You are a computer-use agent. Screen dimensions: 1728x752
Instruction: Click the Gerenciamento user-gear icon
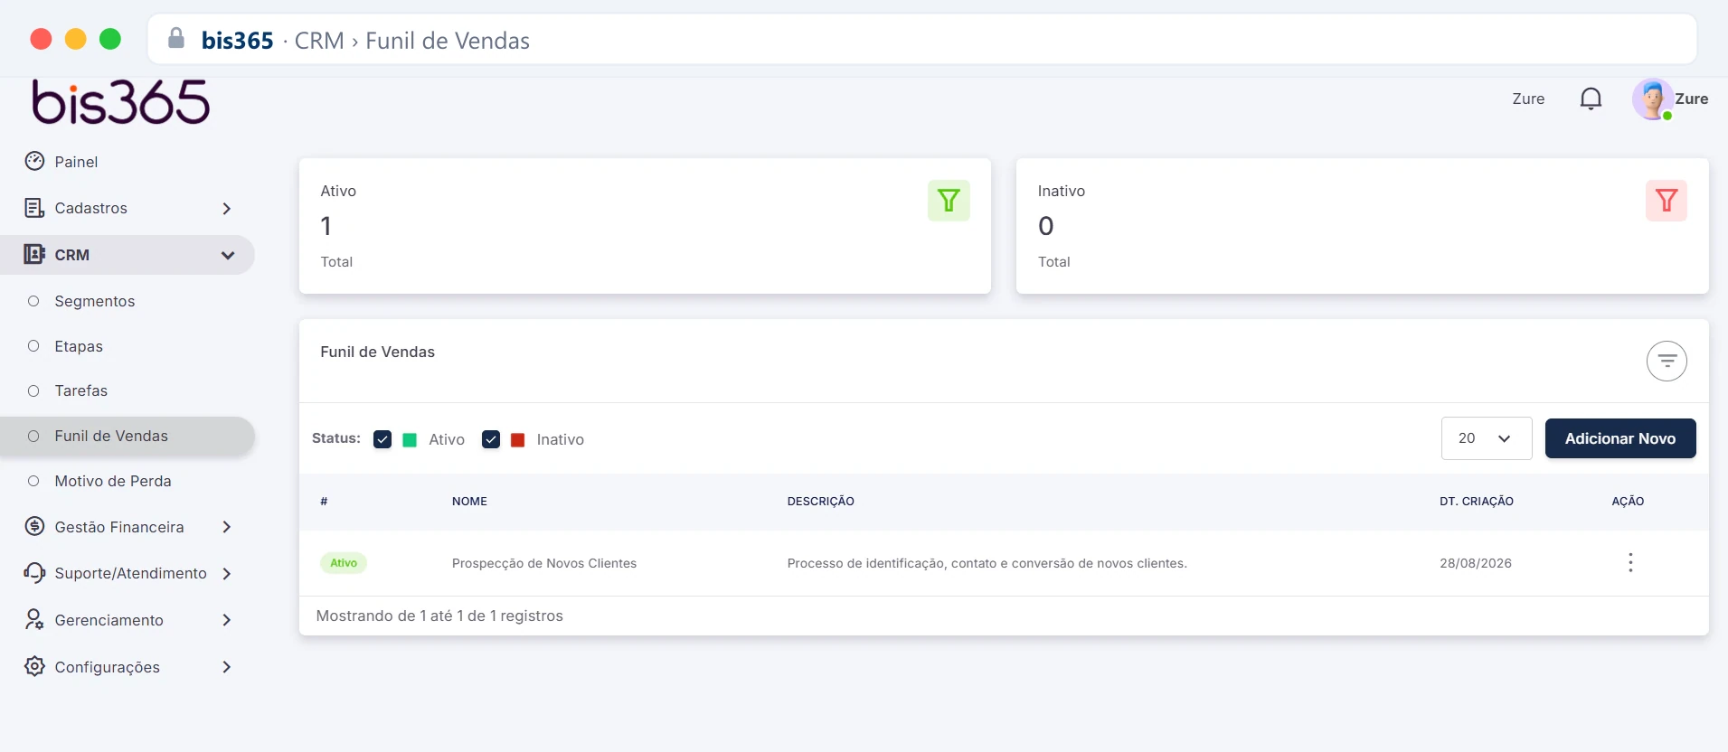coord(34,619)
